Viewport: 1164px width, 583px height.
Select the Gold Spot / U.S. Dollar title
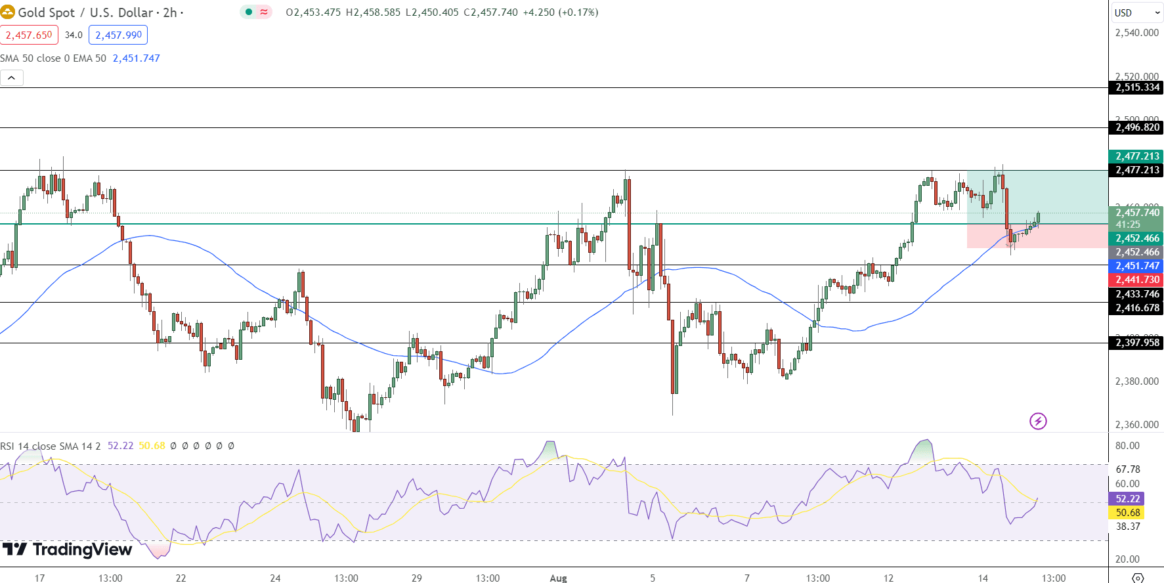click(x=85, y=12)
